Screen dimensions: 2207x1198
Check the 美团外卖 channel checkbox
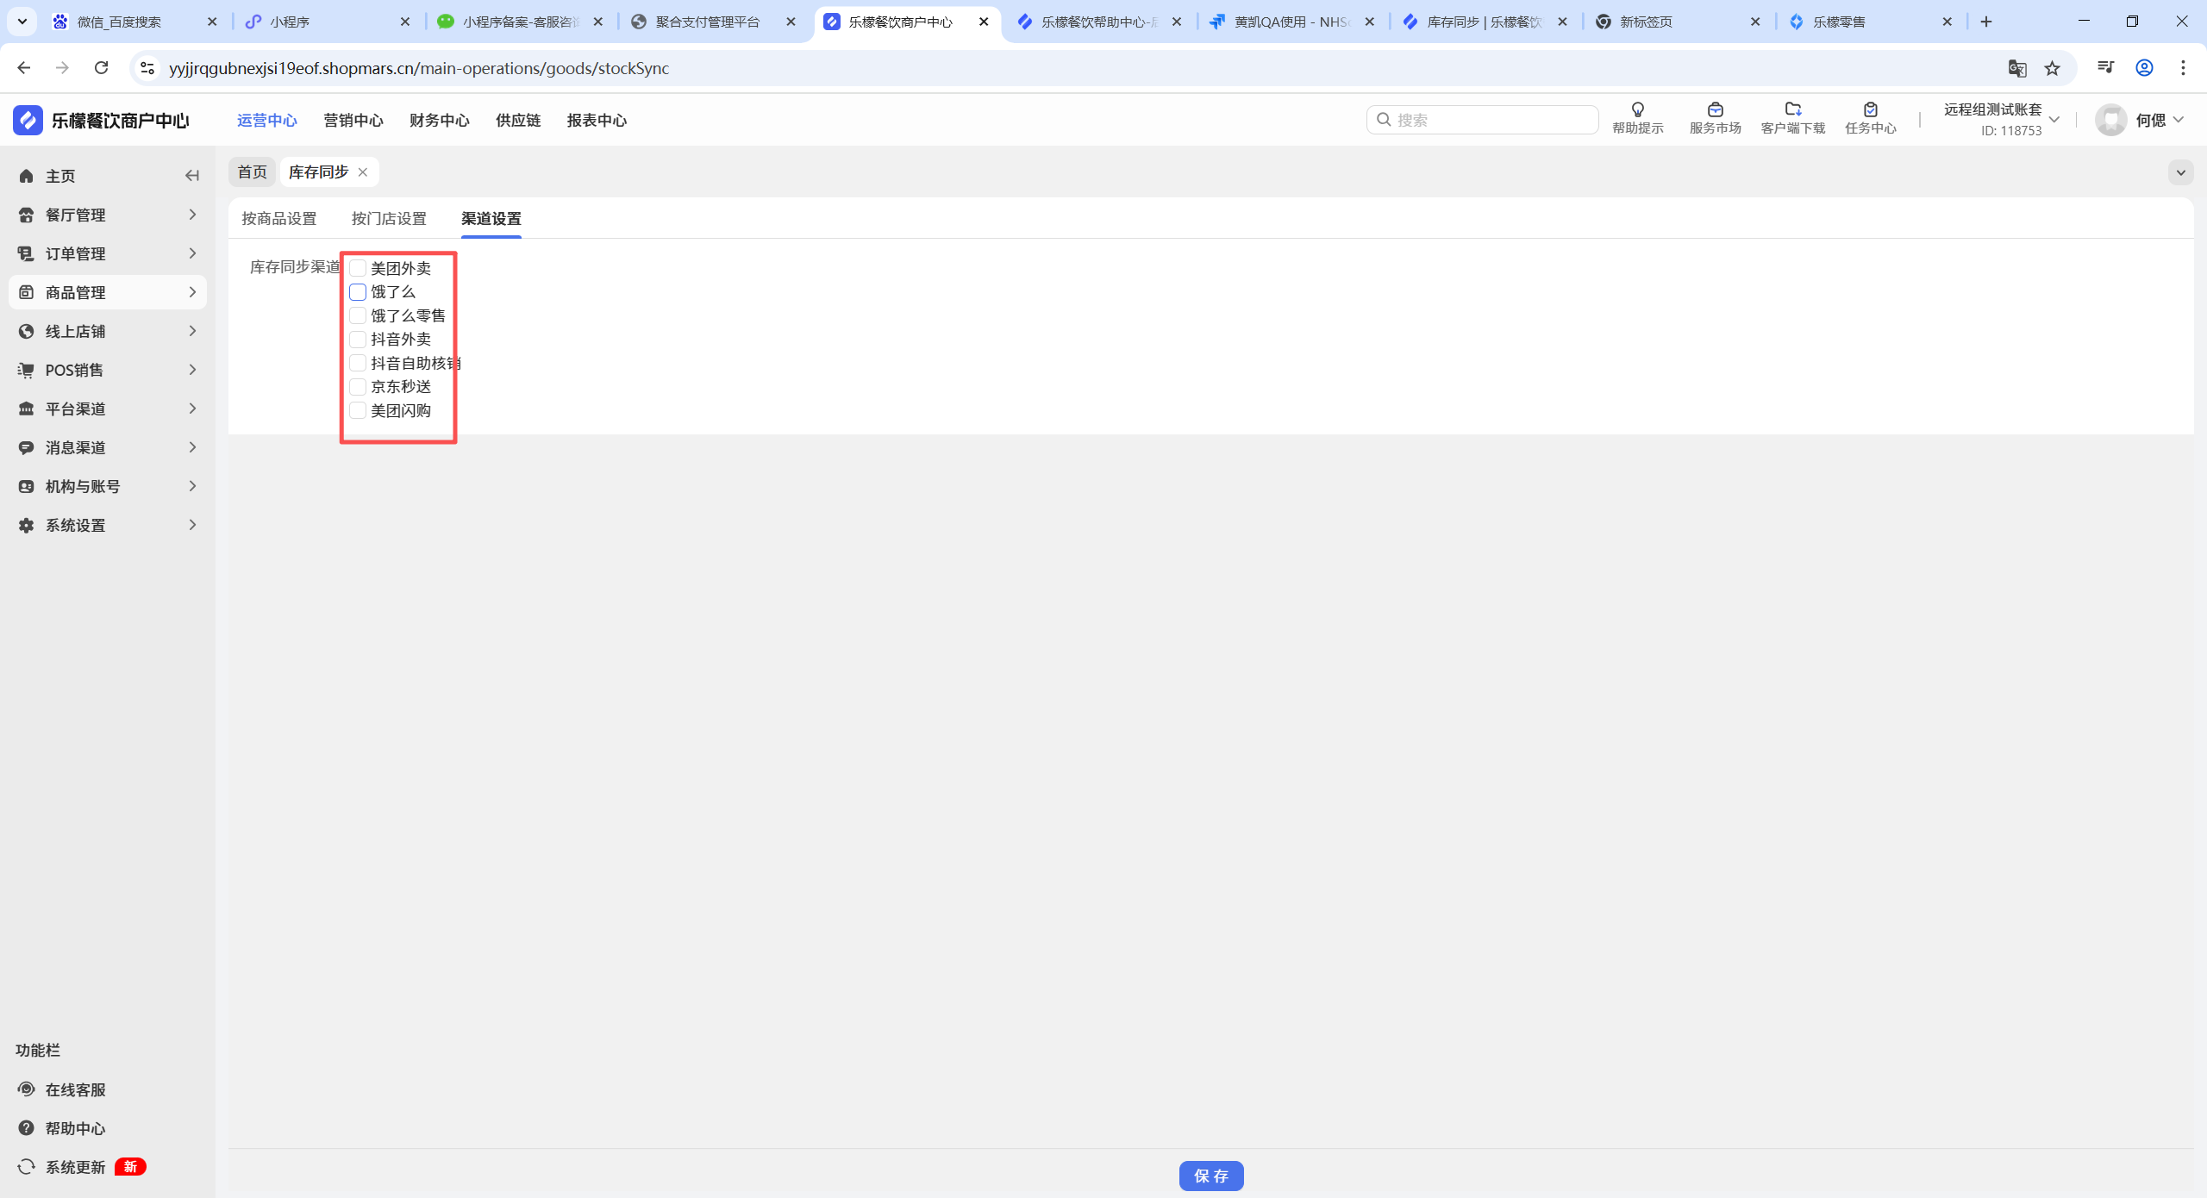pos(358,268)
